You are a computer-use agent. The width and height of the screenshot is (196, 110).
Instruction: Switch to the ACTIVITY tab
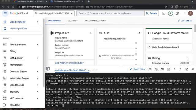pos(73,21)
